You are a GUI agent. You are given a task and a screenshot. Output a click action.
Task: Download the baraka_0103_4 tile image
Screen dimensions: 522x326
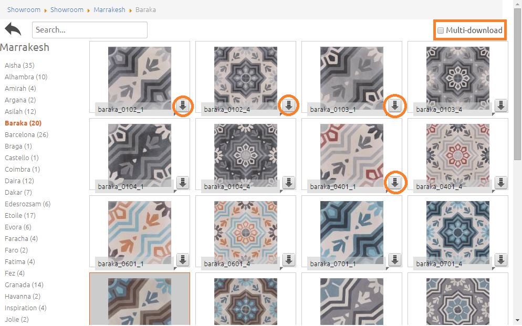click(501, 106)
